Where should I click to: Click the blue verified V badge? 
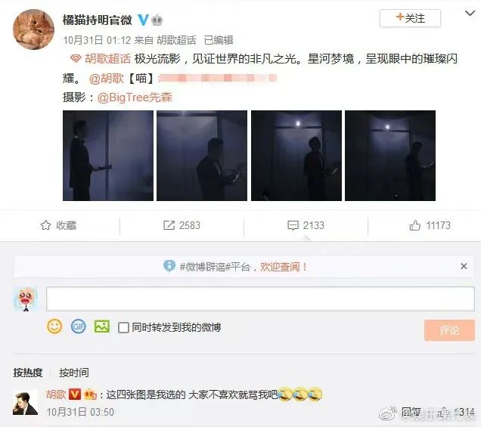(x=143, y=20)
